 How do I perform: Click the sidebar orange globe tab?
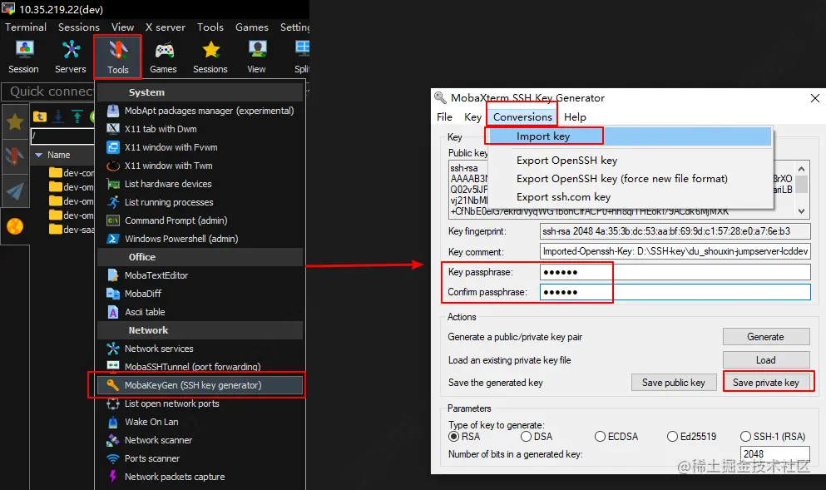[x=15, y=226]
